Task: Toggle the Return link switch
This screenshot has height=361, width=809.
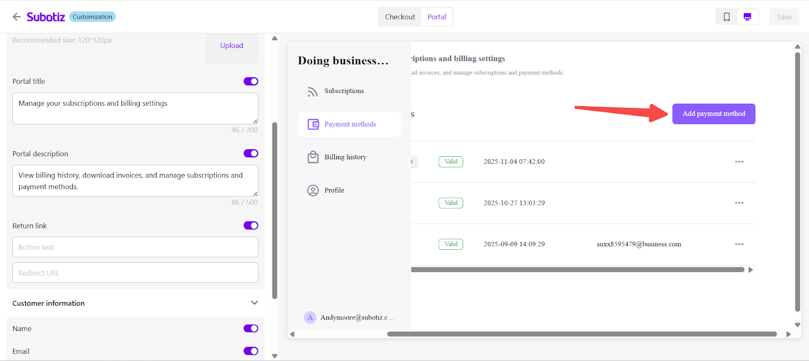Action: tap(251, 225)
